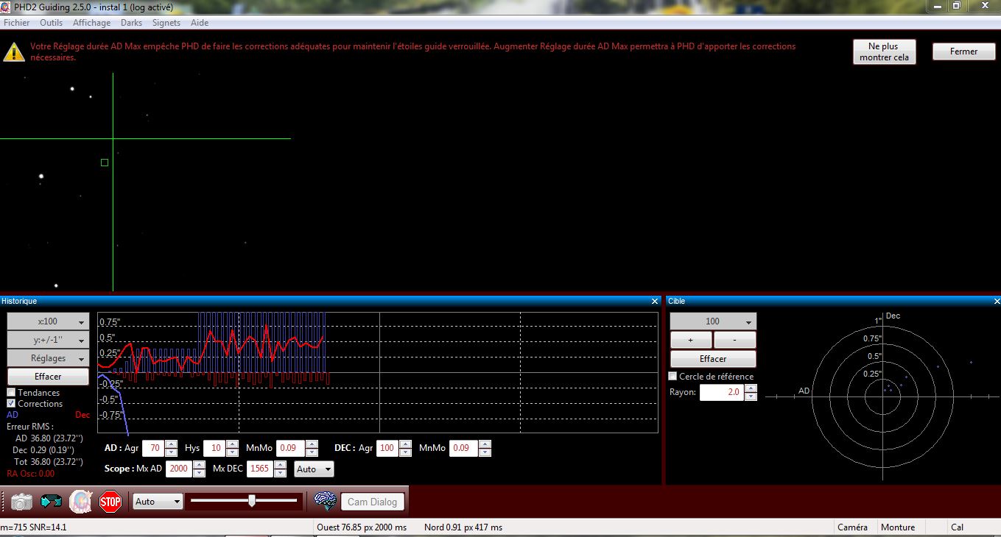
Task: Open the Signets menu
Action: [x=166, y=23]
